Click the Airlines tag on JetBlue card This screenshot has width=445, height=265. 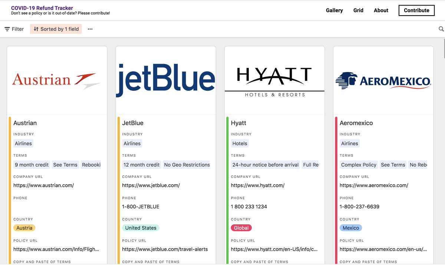click(x=132, y=143)
